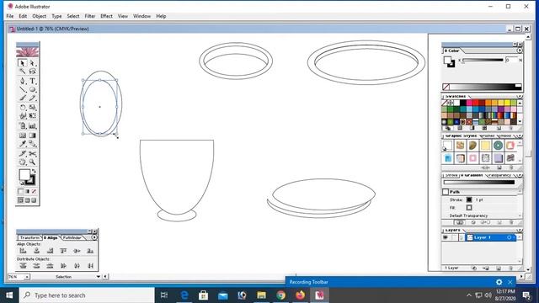Image resolution: width=539 pixels, height=303 pixels.
Task: Set toolbox paint mode to None
Action: click(34, 191)
